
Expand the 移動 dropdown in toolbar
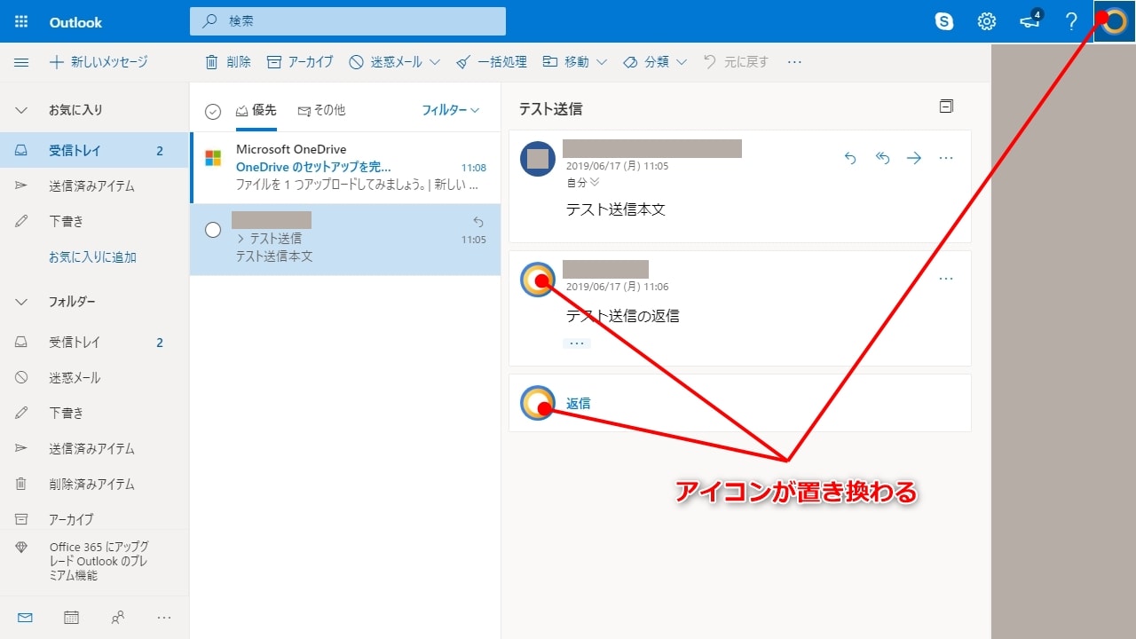575,62
